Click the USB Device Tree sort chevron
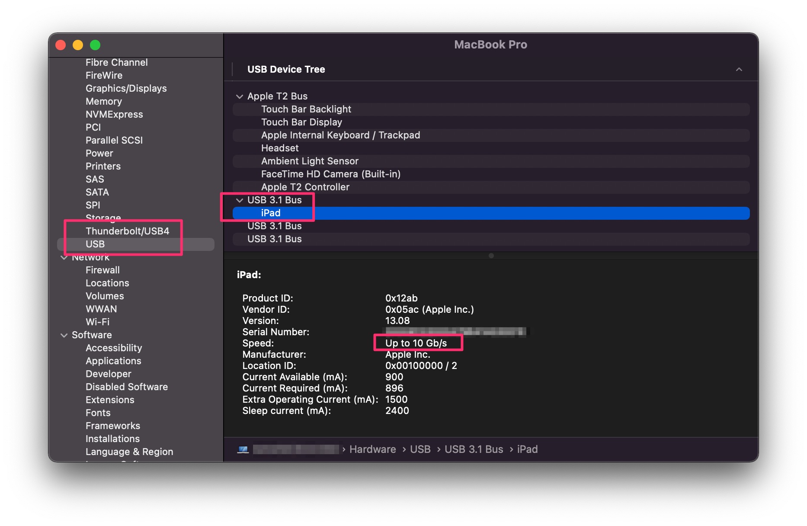Viewport: 807px width, 526px height. point(739,69)
